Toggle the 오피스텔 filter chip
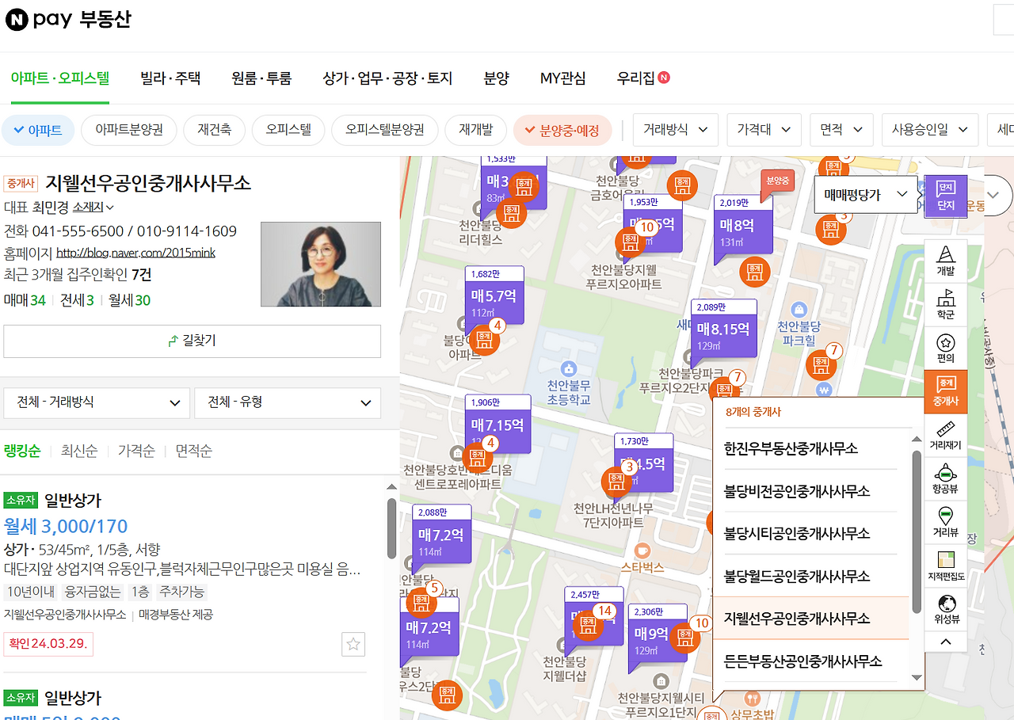 tap(288, 130)
